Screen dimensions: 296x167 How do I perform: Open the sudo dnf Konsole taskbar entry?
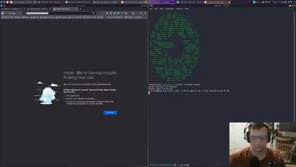tap(162, 2)
